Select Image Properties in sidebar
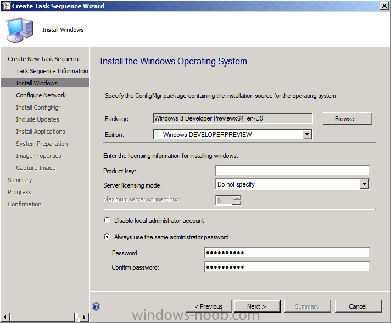Screen dimensions: 391x323 [38, 156]
